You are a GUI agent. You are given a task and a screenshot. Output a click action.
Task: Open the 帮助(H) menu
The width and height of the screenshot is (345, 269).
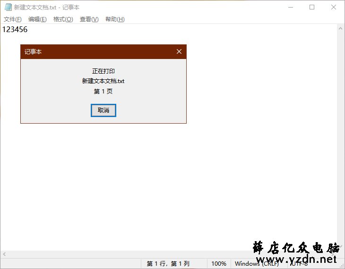coord(115,19)
